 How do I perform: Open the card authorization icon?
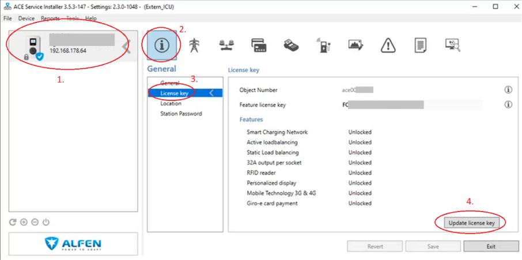[258, 46]
